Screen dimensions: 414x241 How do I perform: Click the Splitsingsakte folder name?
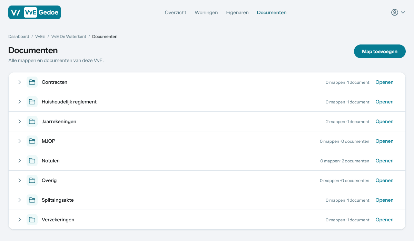(x=58, y=200)
